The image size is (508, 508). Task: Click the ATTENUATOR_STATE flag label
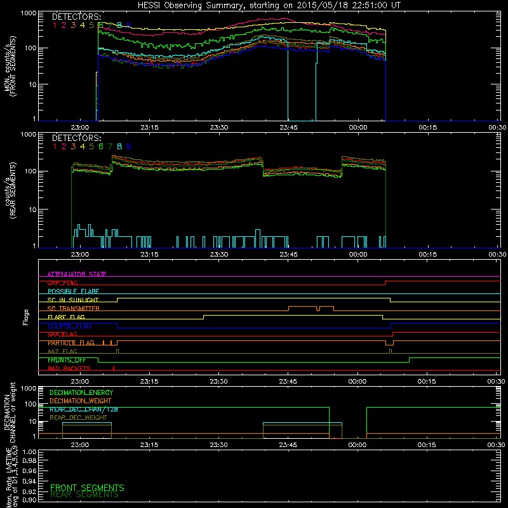point(77,274)
